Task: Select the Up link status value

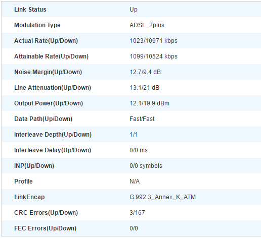Action: [x=134, y=10]
